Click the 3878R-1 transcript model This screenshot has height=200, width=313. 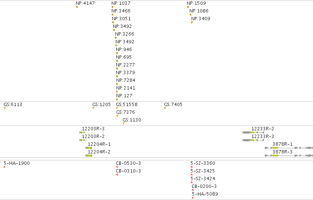289,148
